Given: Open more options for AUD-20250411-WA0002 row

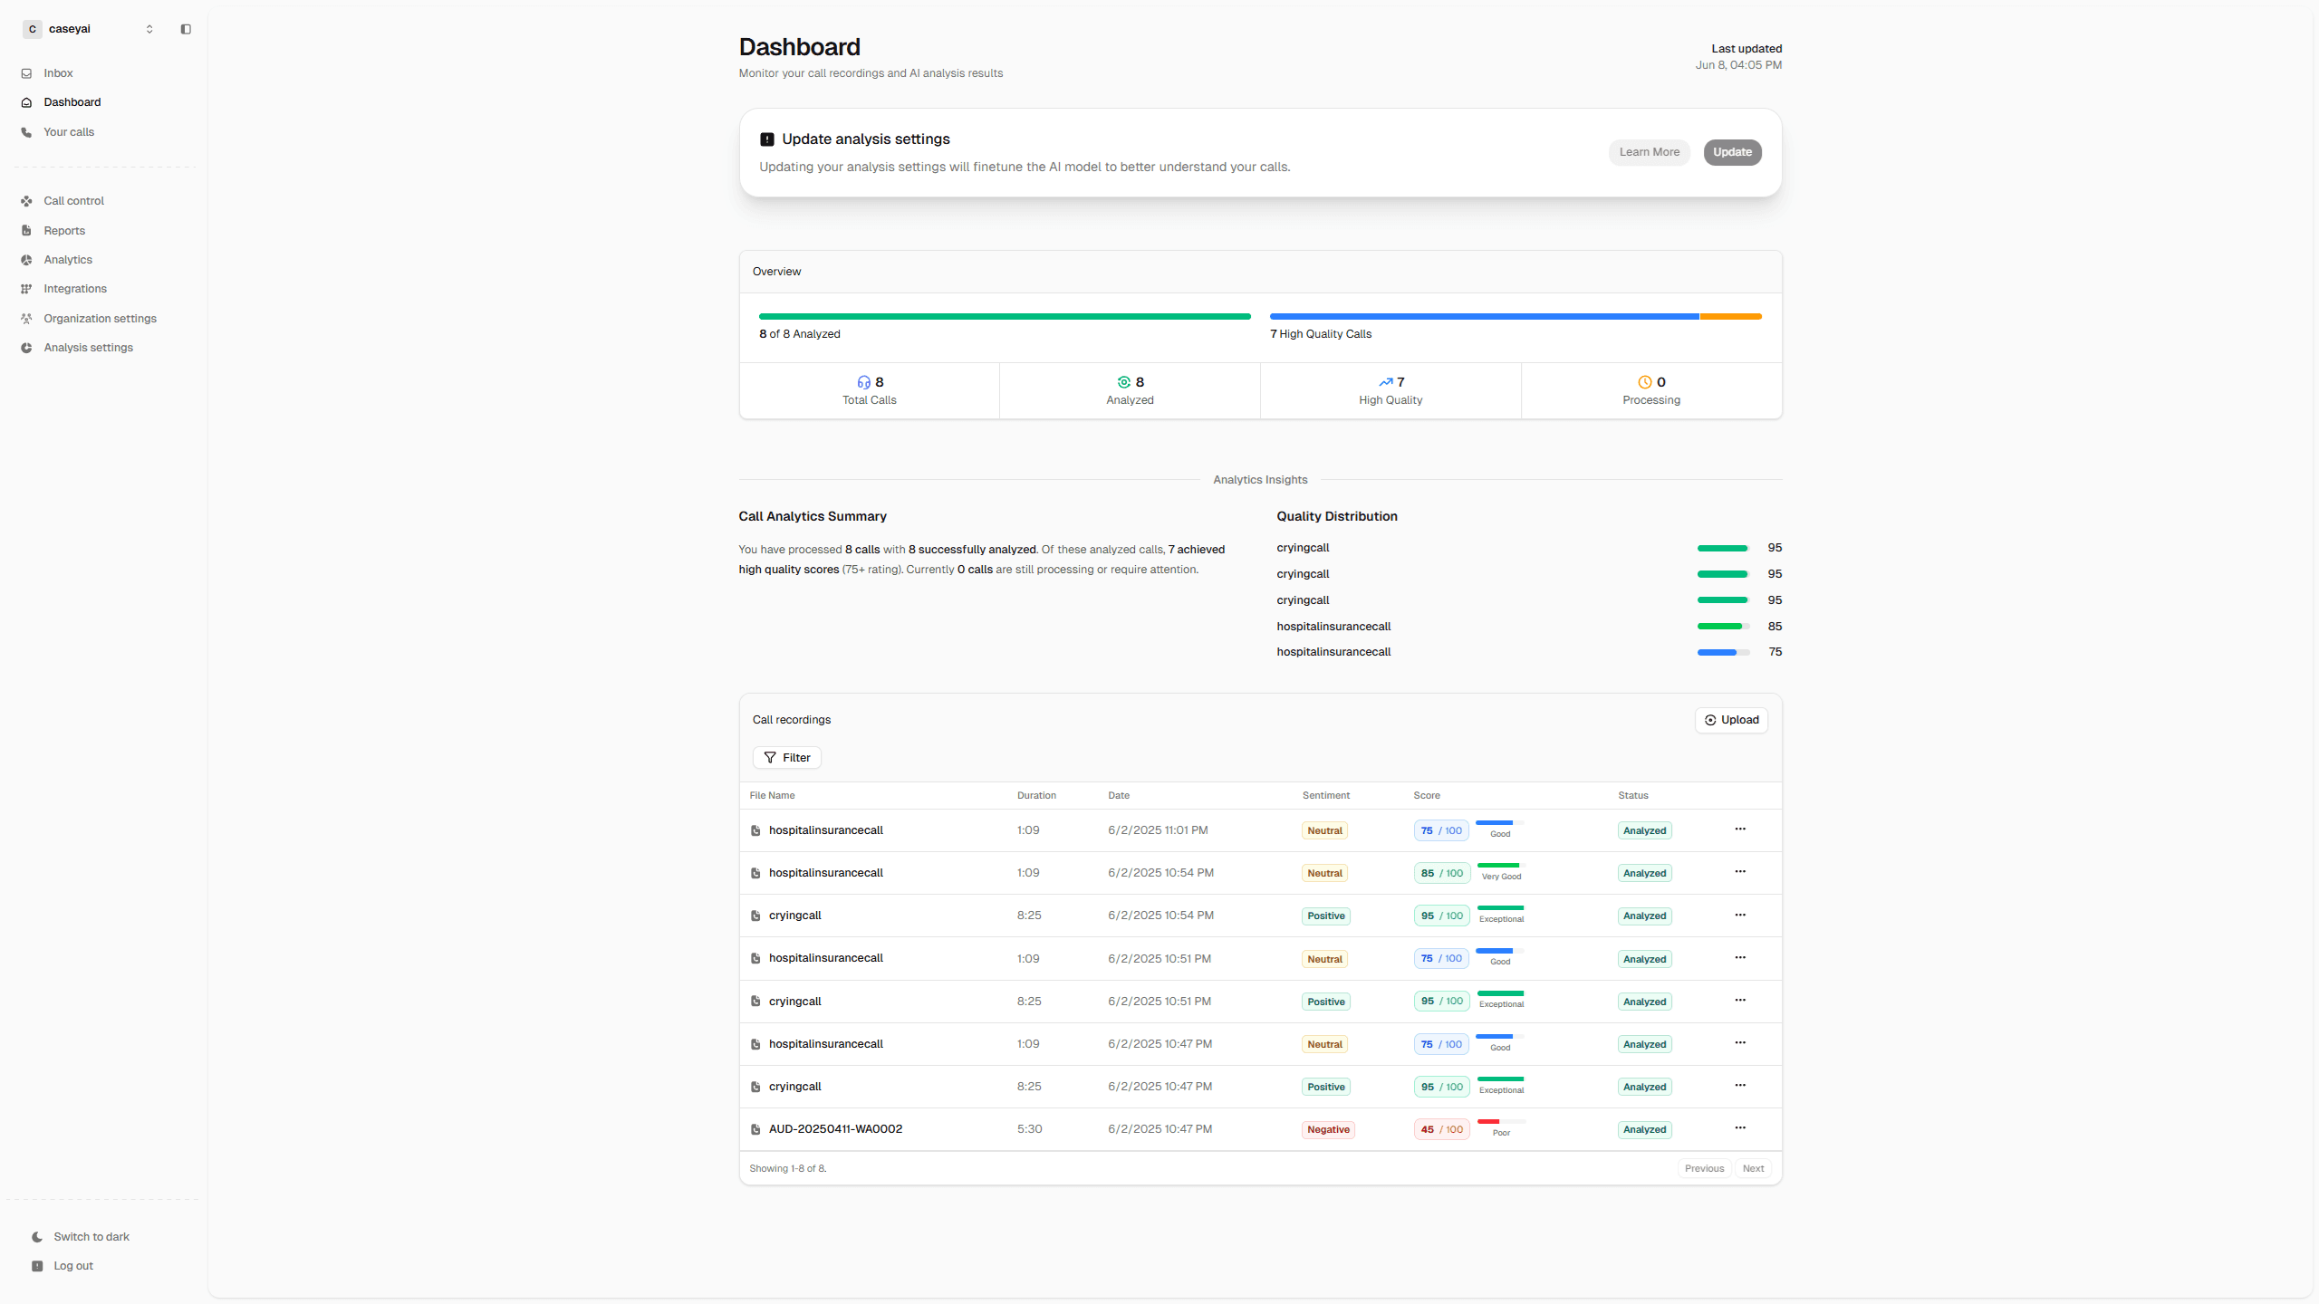Looking at the screenshot, I should coord(1740,1128).
